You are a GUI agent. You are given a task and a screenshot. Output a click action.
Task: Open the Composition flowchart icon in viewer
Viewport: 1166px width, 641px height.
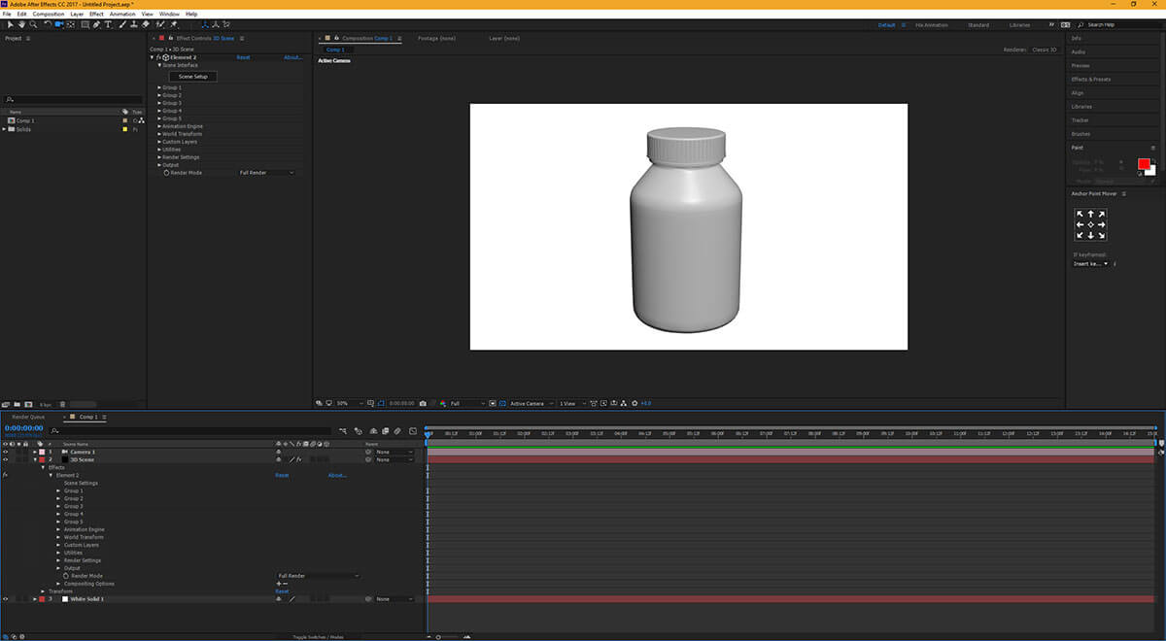click(x=624, y=403)
